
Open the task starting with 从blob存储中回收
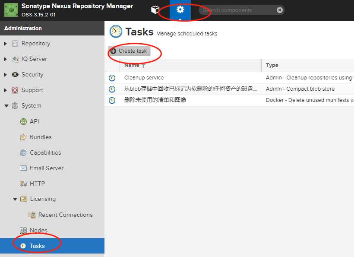click(x=190, y=89)
